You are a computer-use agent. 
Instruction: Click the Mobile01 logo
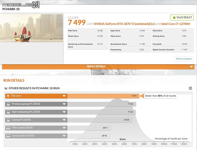pos(21,5)
